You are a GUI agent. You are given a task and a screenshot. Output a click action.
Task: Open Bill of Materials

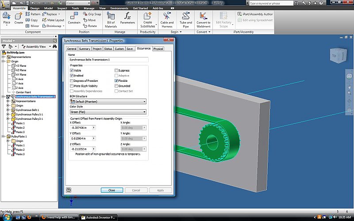(111, 20)
